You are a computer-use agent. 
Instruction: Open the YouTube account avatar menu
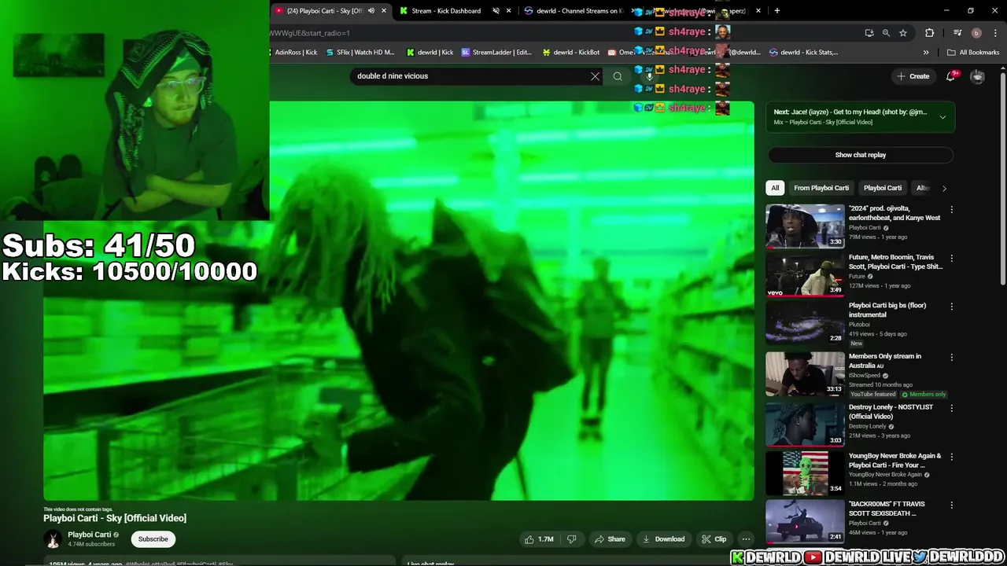pyautogui.click(x=977, y=76)
